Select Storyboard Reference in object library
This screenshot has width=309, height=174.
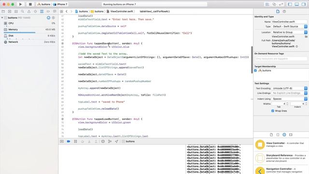pos(281,158)
